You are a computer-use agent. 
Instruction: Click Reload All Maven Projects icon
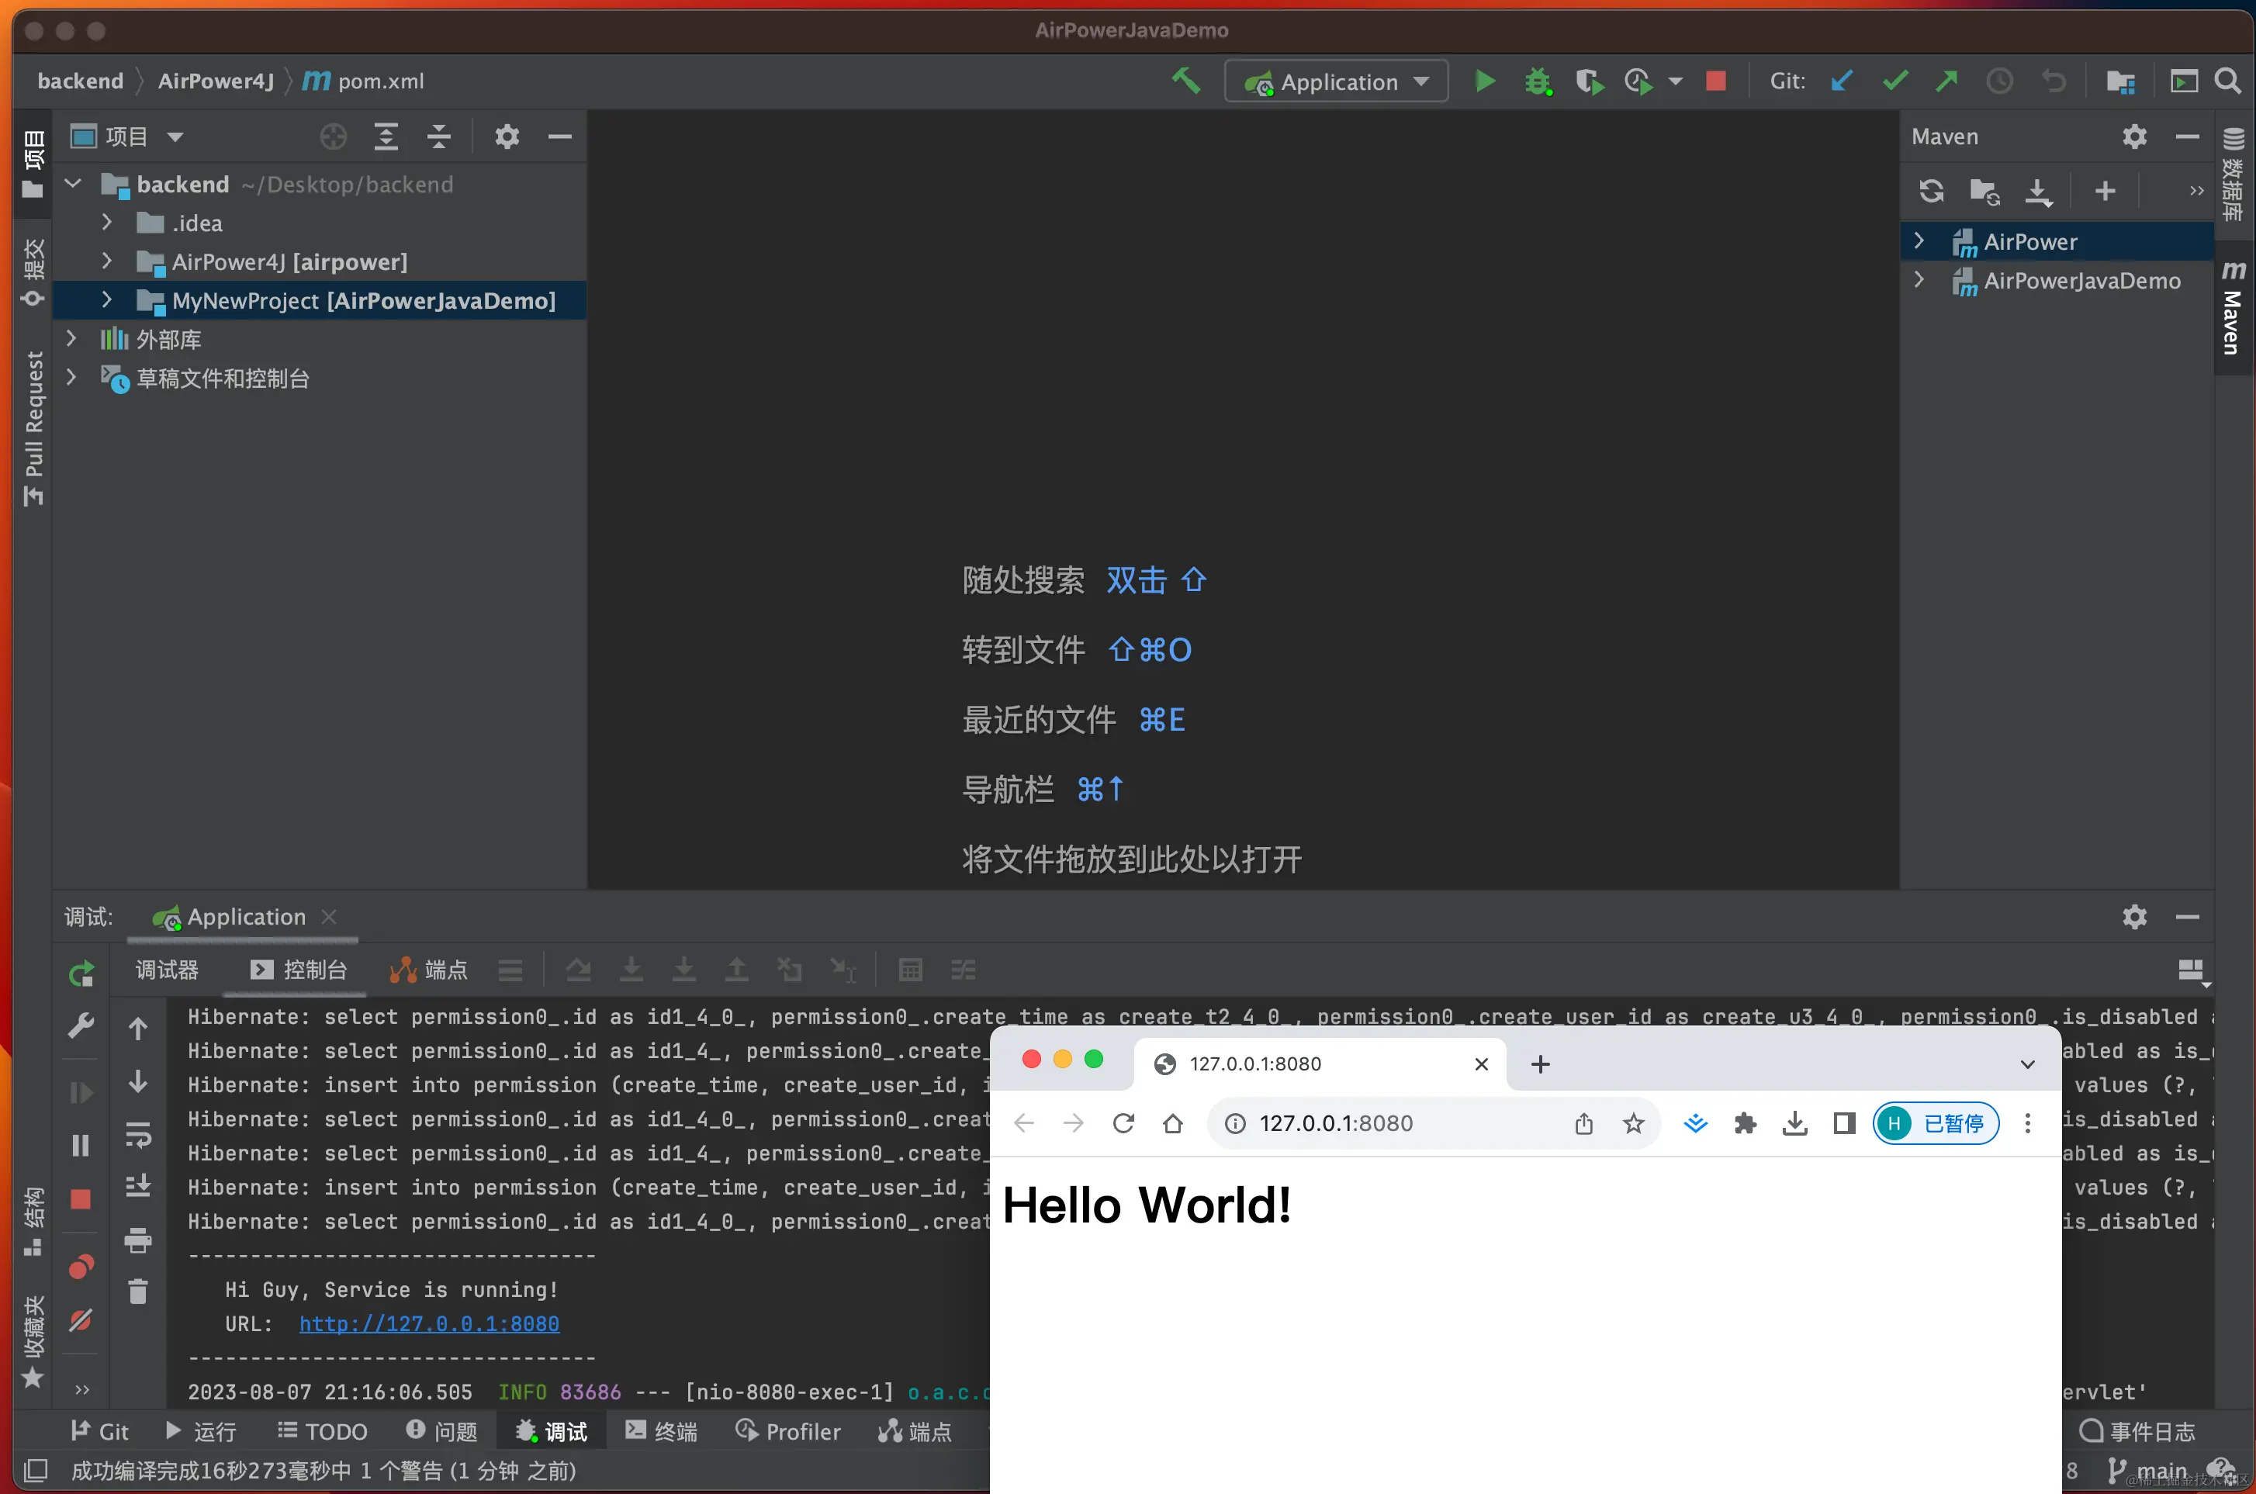(x=1930, y=192)
